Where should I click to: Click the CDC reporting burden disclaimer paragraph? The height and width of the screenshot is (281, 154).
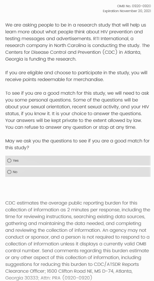pos(78,240)
